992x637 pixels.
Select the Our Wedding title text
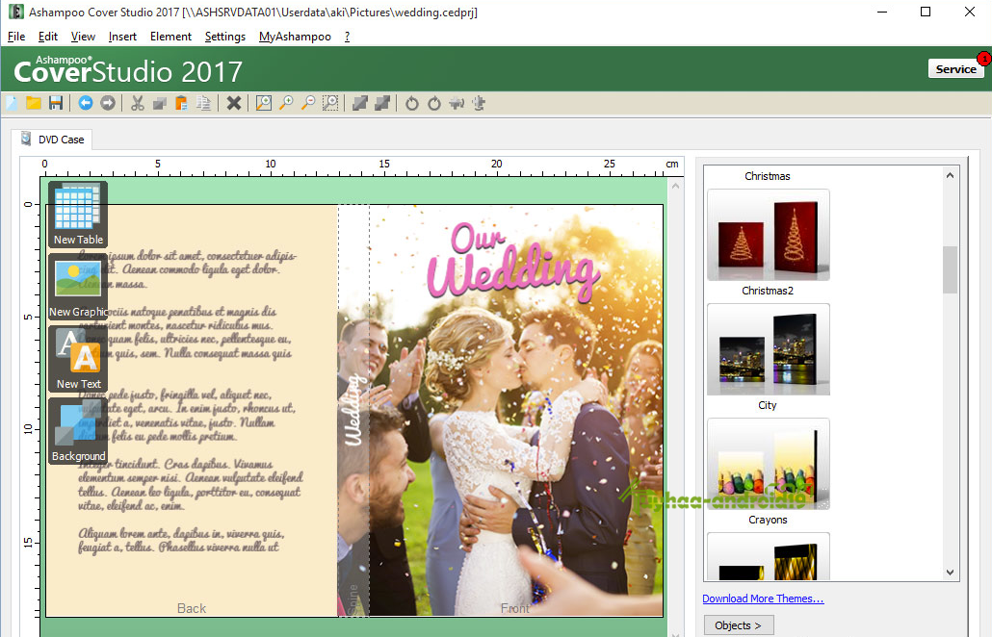click(x=511, y=262)
